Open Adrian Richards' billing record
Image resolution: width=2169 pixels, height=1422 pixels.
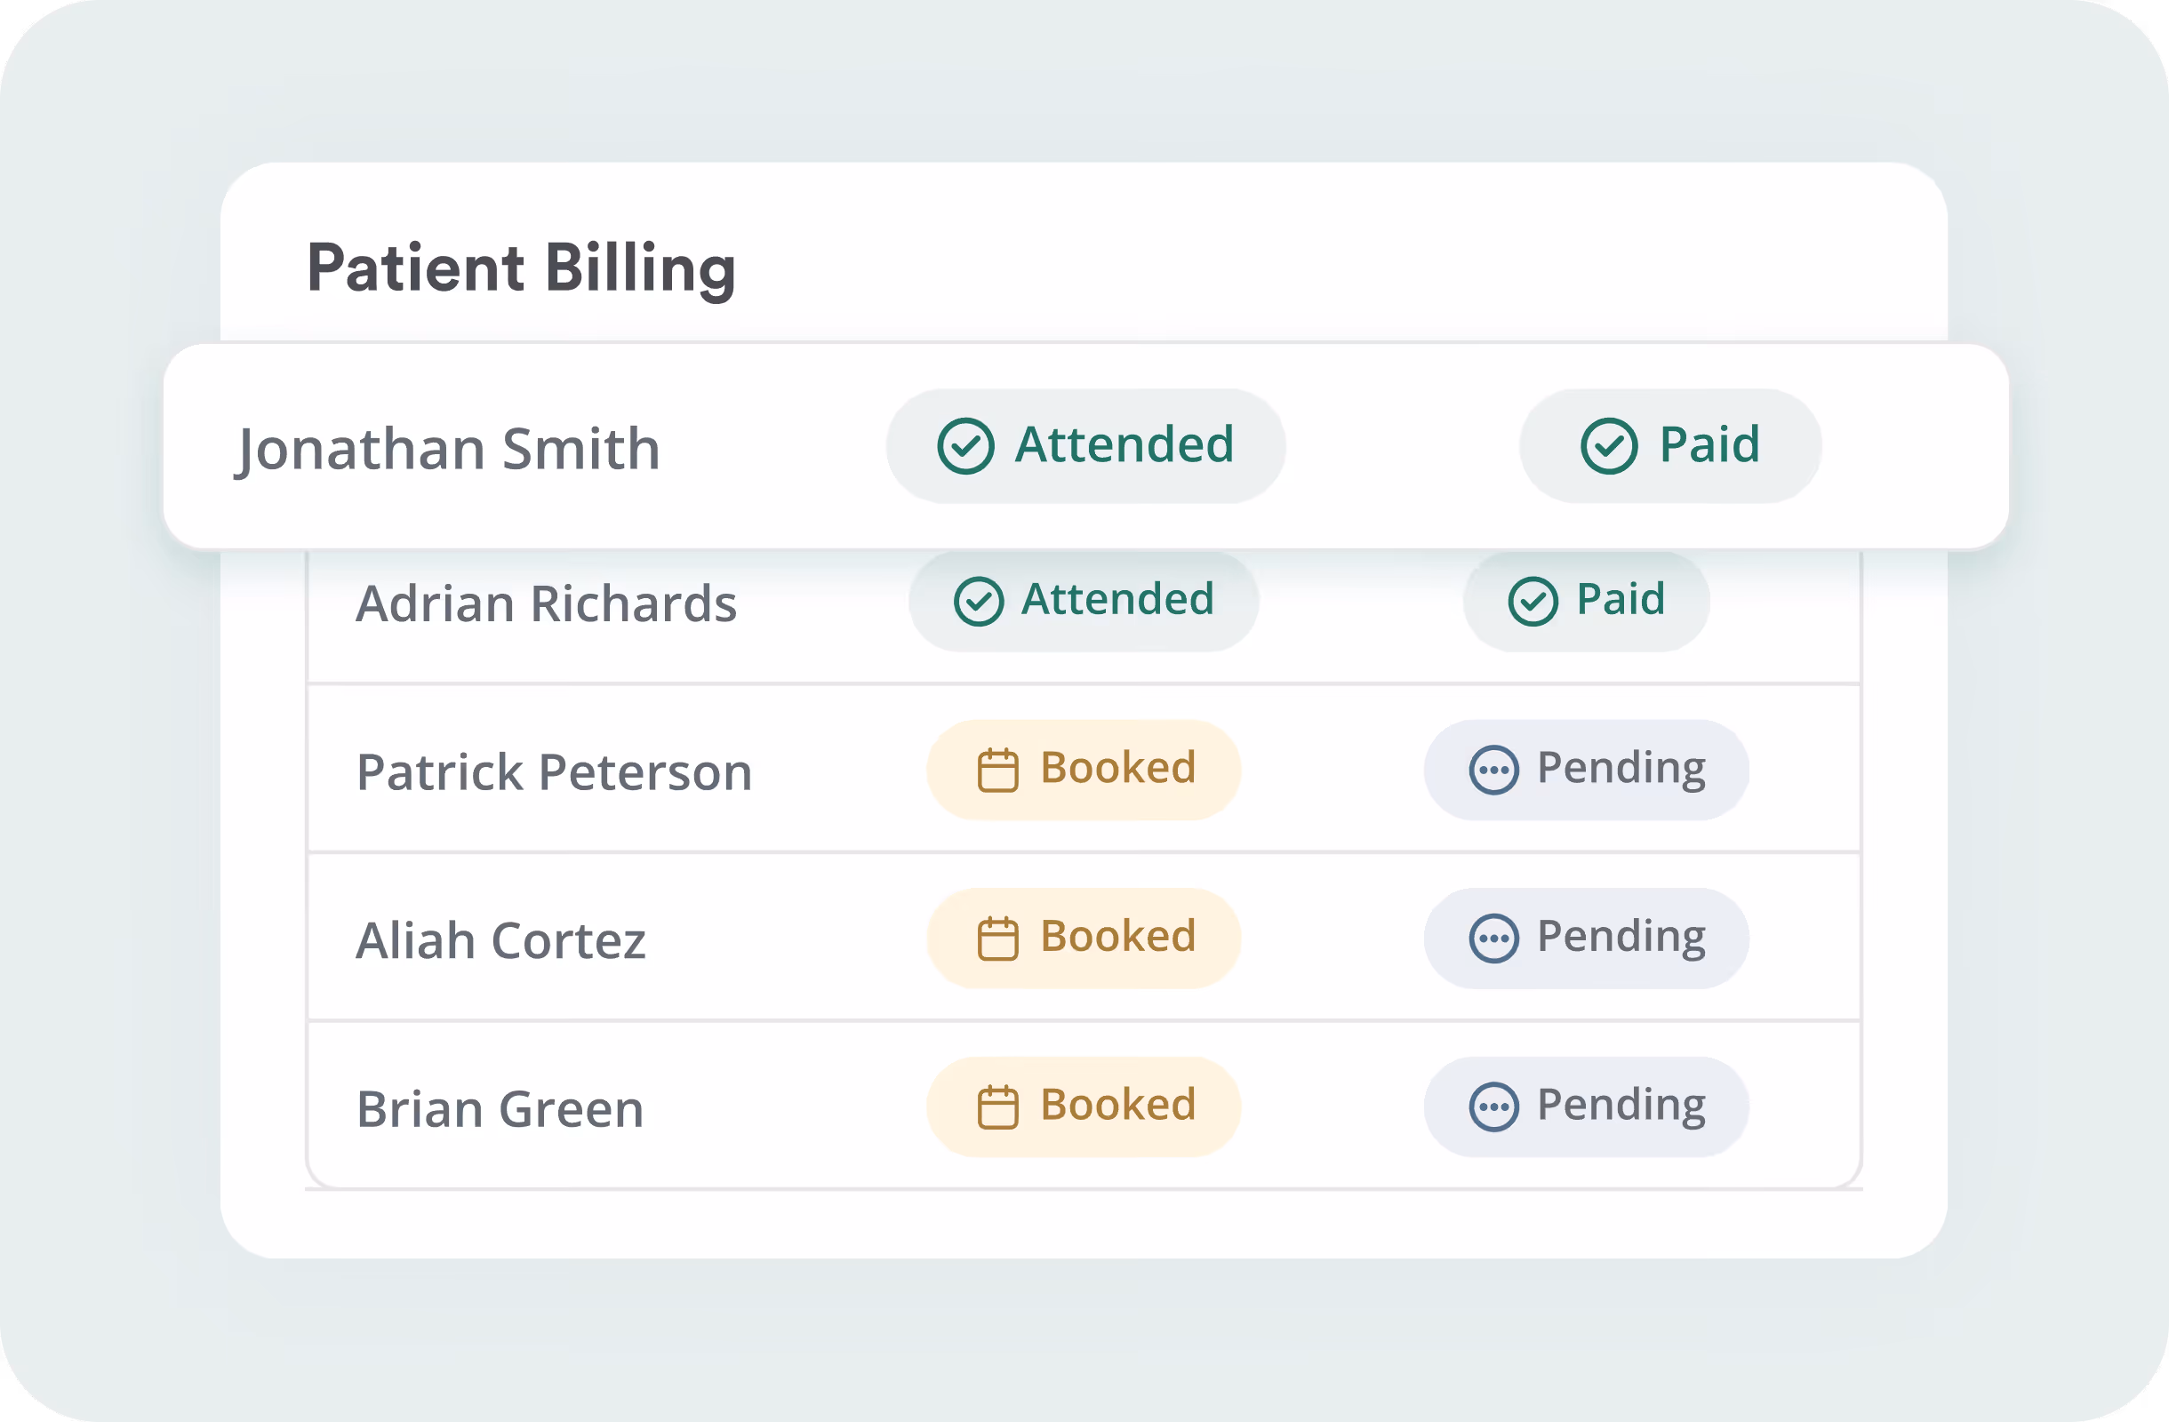click(546, 604)
